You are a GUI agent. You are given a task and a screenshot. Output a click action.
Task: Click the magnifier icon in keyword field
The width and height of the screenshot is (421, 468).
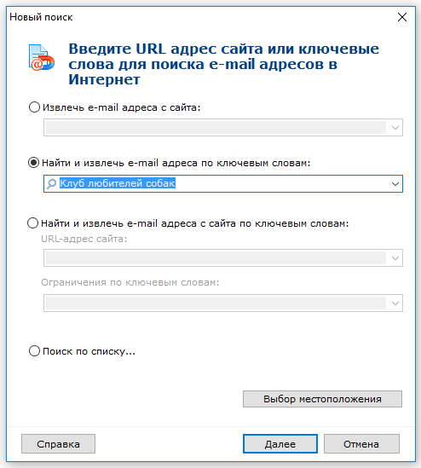51,183
